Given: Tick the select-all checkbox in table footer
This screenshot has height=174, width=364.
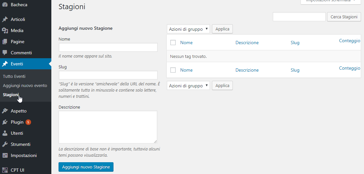Looking at the screenshot, I should pyautogui.click(x=173, y=70).
